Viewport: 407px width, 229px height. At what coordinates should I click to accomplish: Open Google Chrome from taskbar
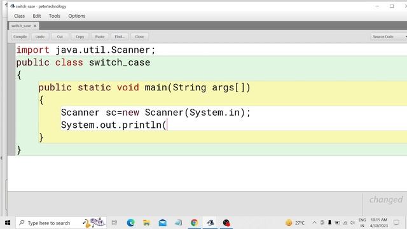tap(194, 223)
